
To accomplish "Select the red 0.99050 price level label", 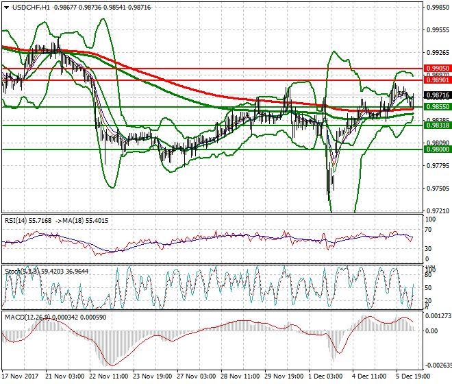I will pyautogui.click(x=436, y=69).
